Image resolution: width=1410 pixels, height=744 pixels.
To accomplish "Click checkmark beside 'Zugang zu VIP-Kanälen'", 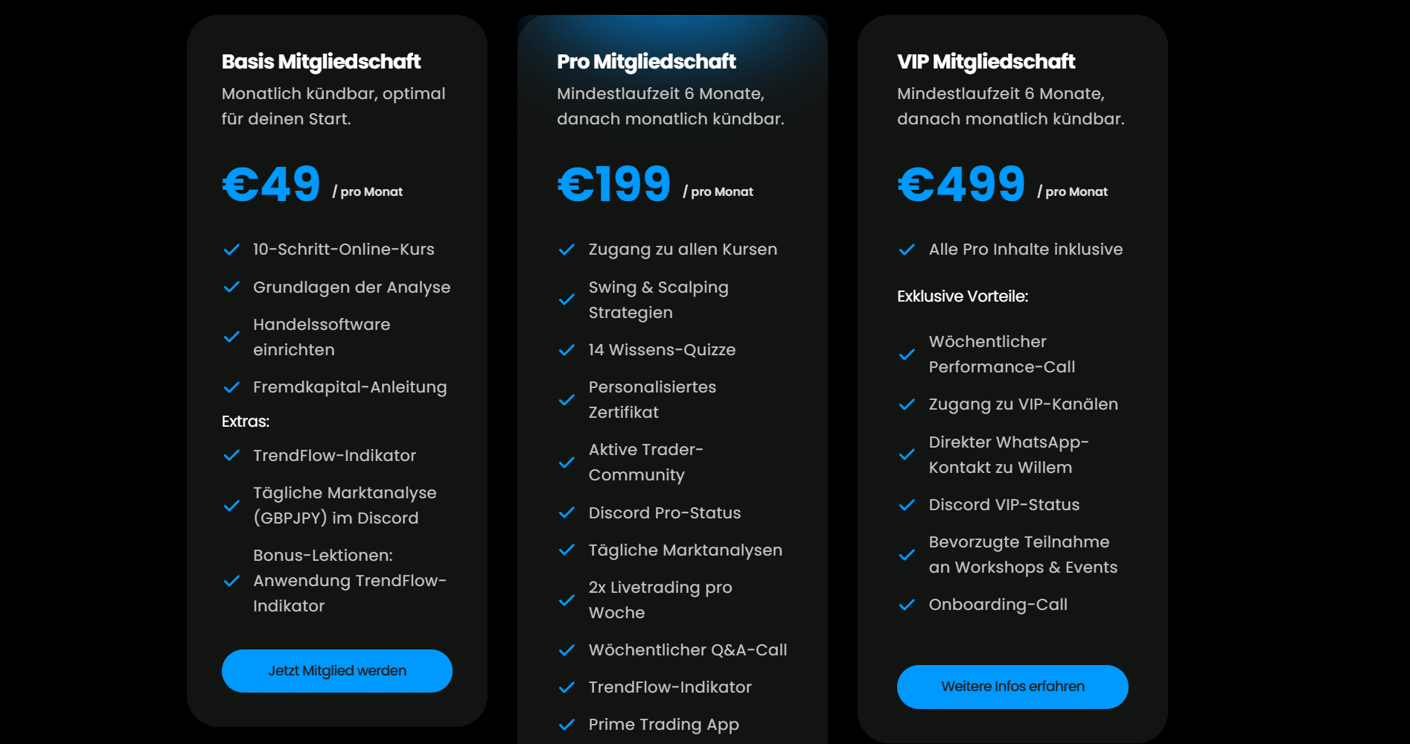I will (x=907, y=404).
